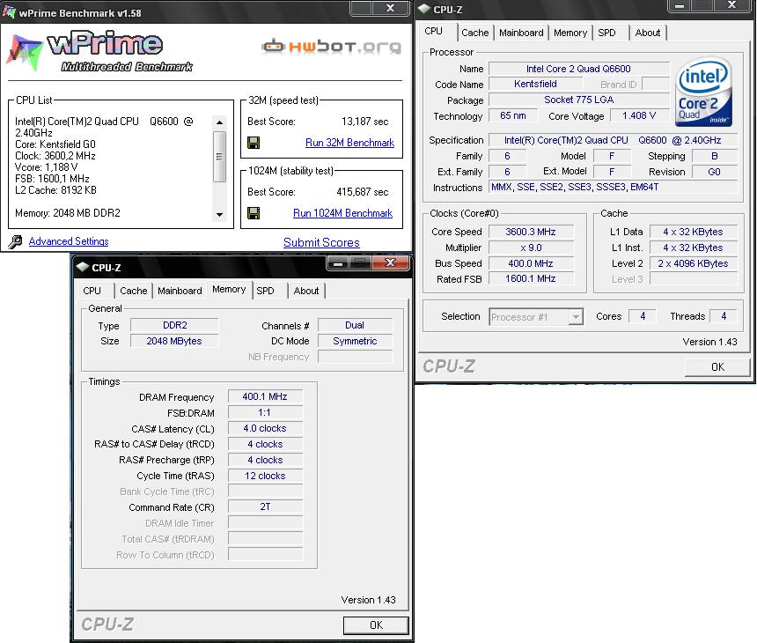Image resolution: width=757 pixels, height=643 pixels.
Task: Click the CPU-Z processor window title icon
Action: point(424,9)
